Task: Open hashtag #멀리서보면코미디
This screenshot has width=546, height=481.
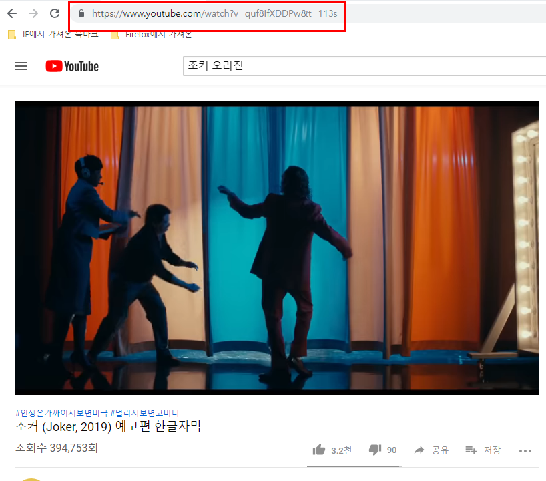Action: 144,413
